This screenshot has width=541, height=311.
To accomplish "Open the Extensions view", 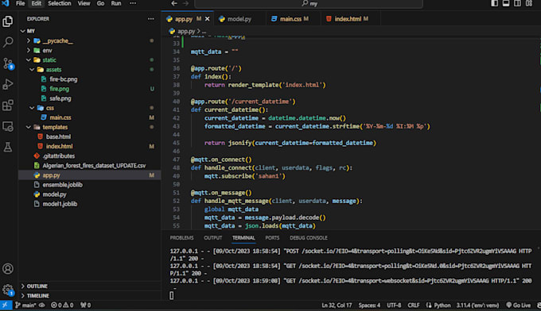I will click(8, 106).
